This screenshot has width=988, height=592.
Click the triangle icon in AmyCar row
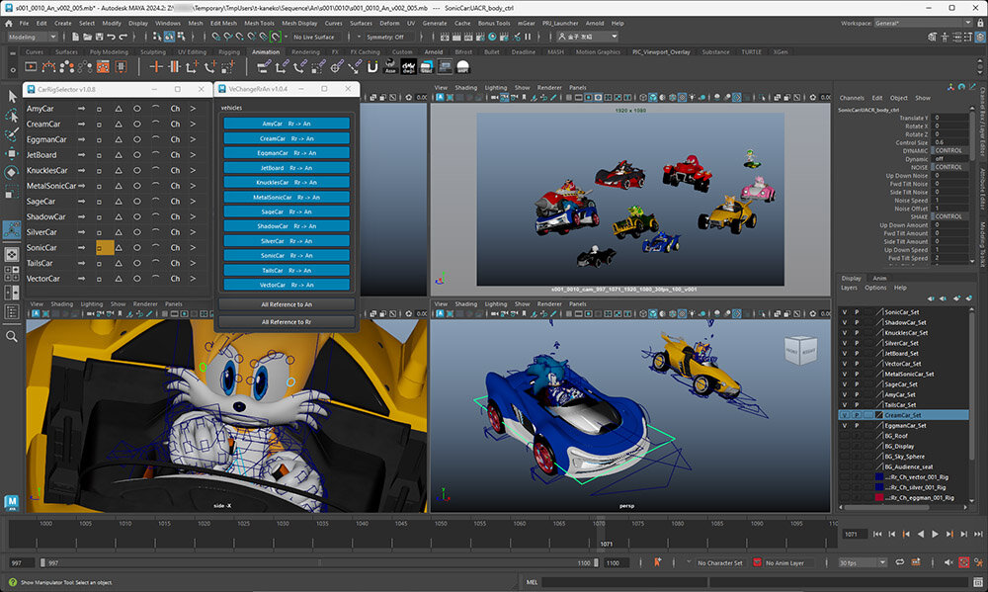click(x=118, y=109)
